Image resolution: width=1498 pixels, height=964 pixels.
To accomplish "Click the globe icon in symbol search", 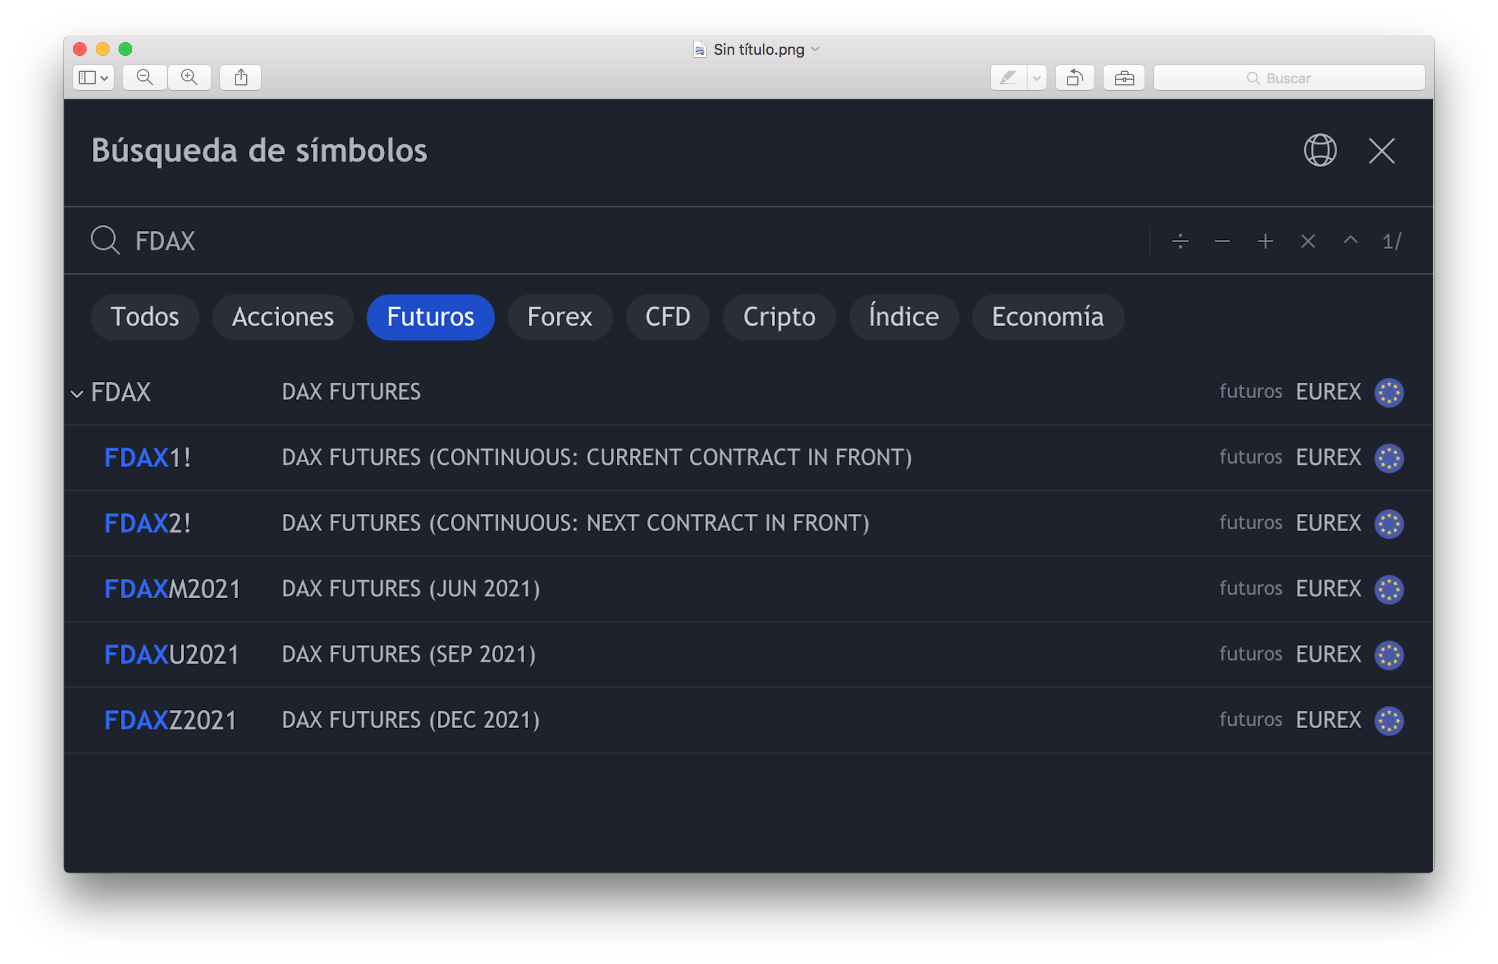I will point(1320,150).
